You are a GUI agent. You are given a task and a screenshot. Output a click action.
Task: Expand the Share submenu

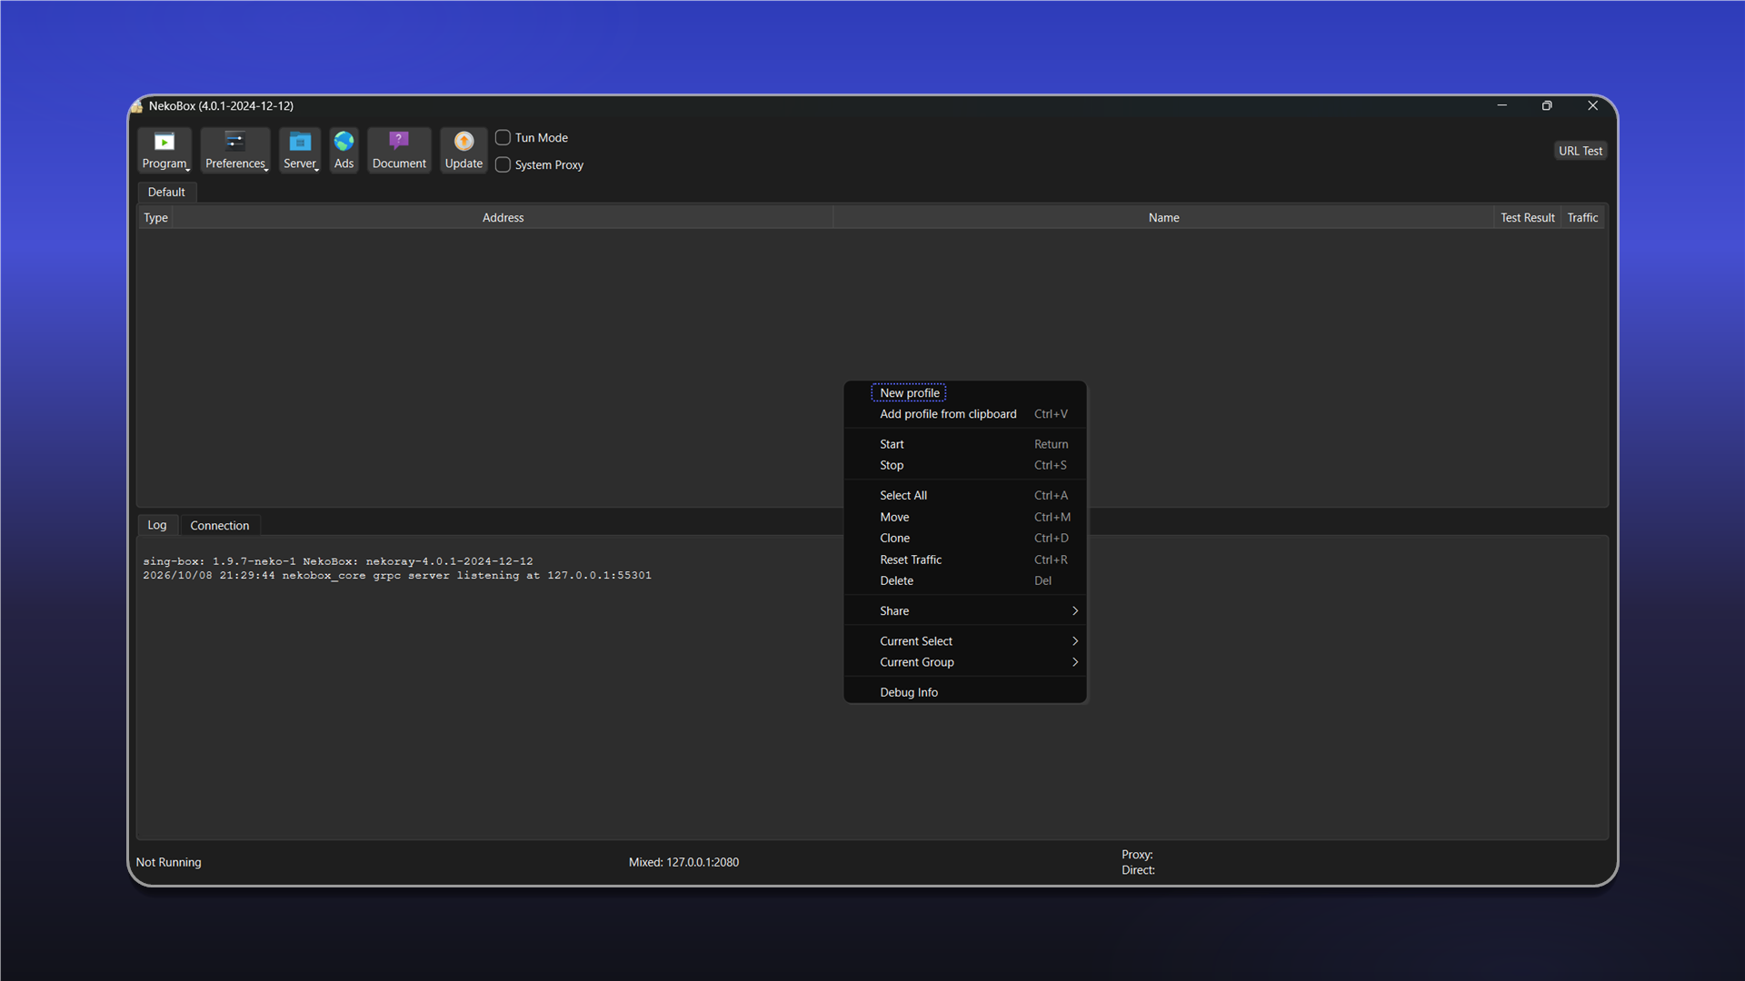[x=965, y=610]
